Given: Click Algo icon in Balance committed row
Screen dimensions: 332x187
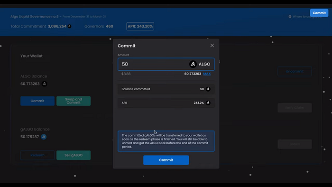Looking at the screenshot, I should click(208, 89).
